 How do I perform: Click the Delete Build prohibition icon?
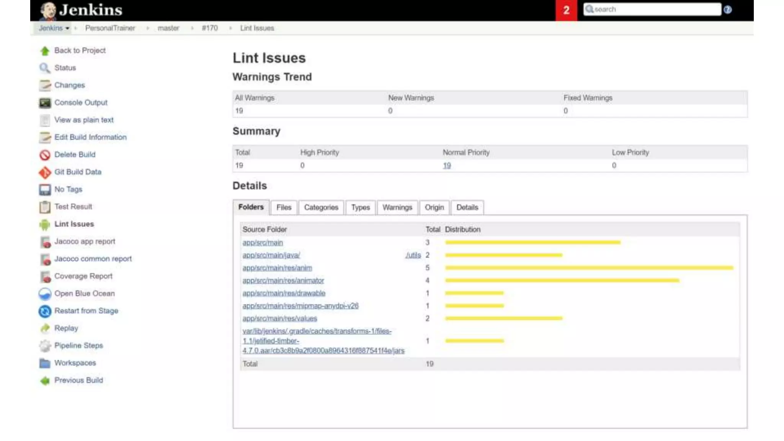pyautogui.click(x=45, y=155)
